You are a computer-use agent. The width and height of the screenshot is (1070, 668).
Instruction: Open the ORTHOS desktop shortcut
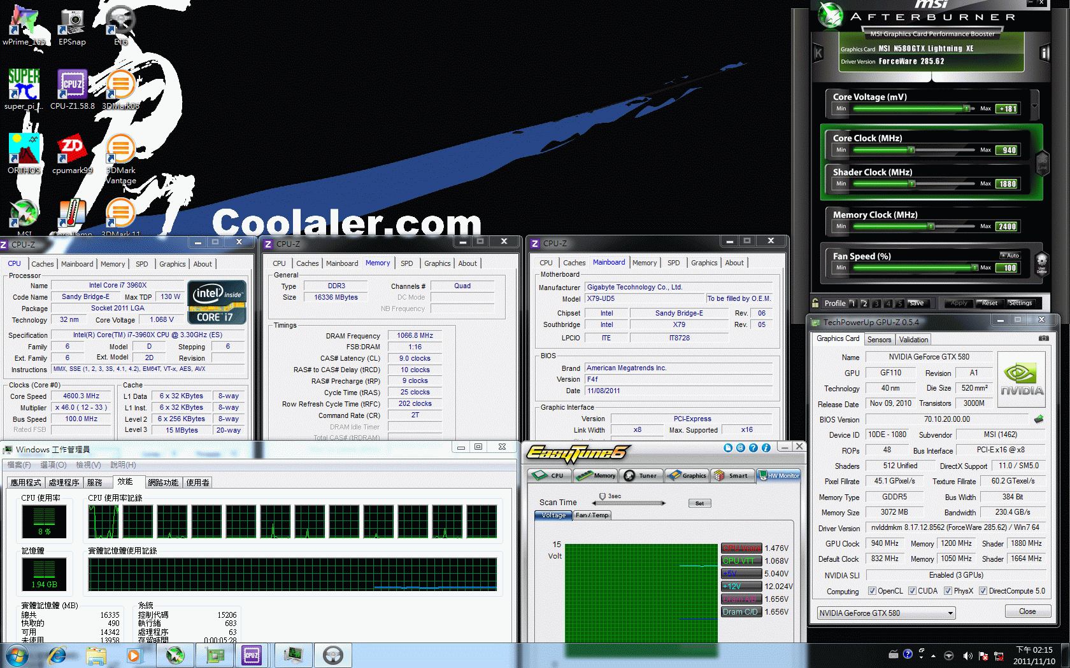click(x=24, y=154)
